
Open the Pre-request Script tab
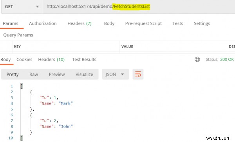143,23
